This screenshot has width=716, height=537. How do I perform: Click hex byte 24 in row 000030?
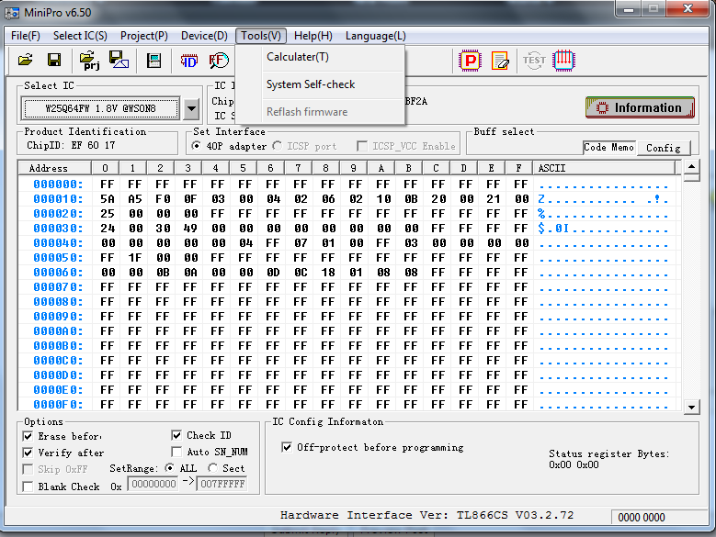point(108,228)
